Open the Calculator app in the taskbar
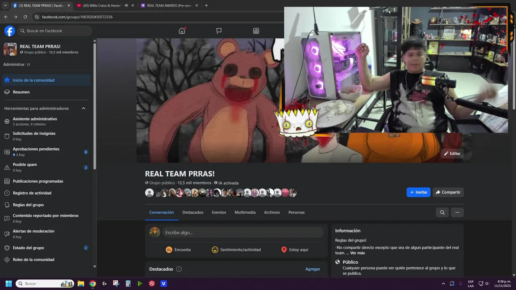 pos(128,284)
